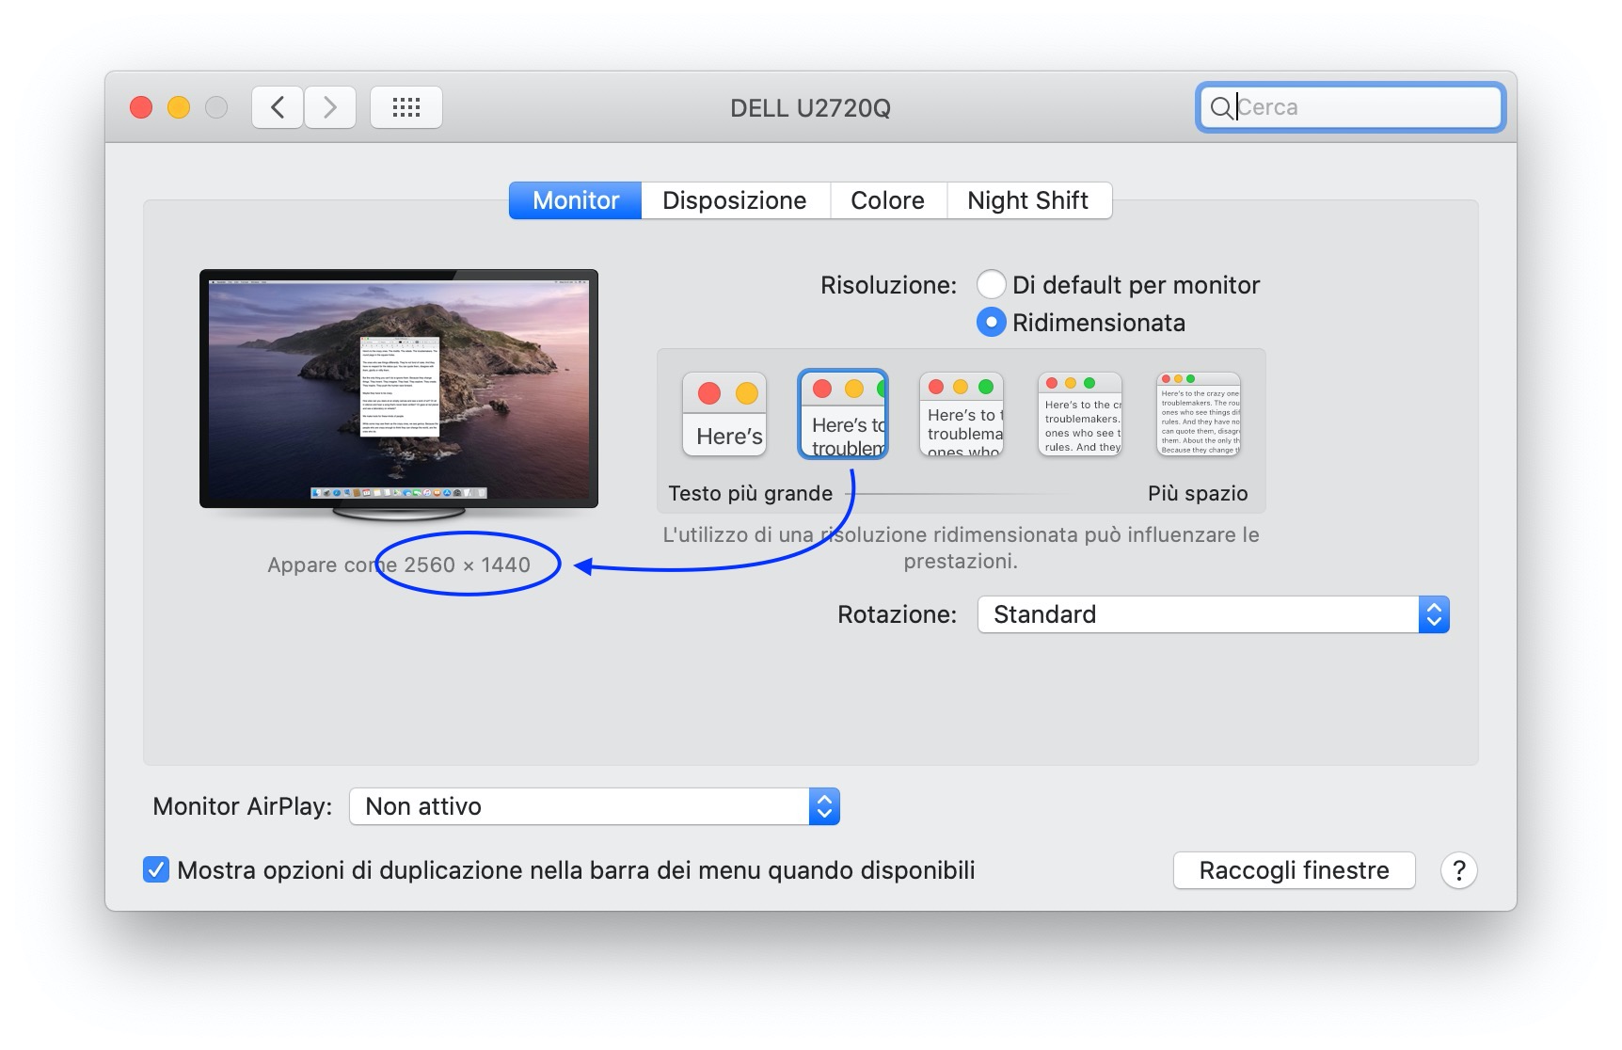
Task: Switch to the Disposizione tab
Action: (x=735, y=200)
